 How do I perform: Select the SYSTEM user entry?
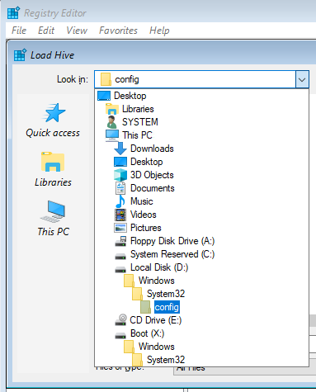(x=201, y=122)
